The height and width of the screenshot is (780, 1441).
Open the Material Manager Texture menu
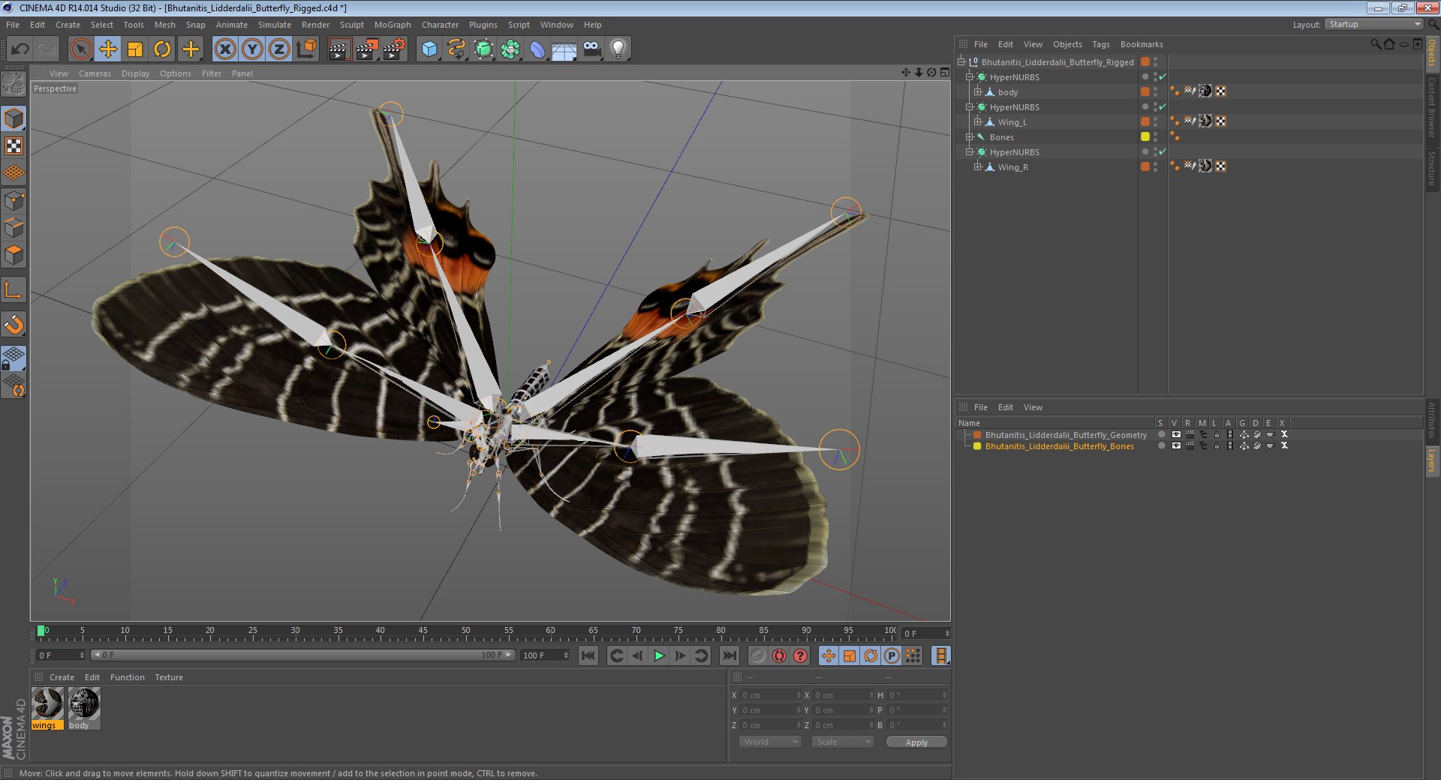click(x=169, y=677)
